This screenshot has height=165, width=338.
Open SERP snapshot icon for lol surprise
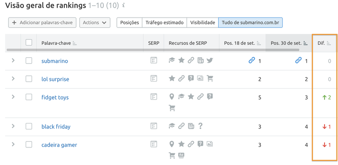[x=154, y=78]
